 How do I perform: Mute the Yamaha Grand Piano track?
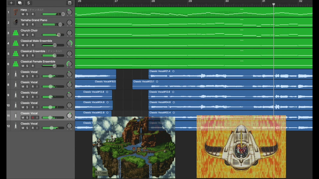point(23,25)
